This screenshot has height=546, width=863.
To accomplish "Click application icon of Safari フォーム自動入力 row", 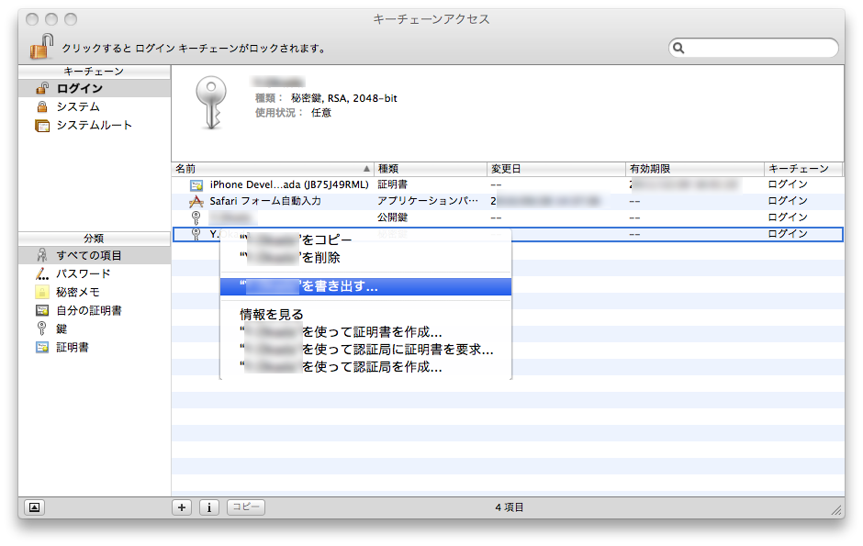I will [196, 202].
